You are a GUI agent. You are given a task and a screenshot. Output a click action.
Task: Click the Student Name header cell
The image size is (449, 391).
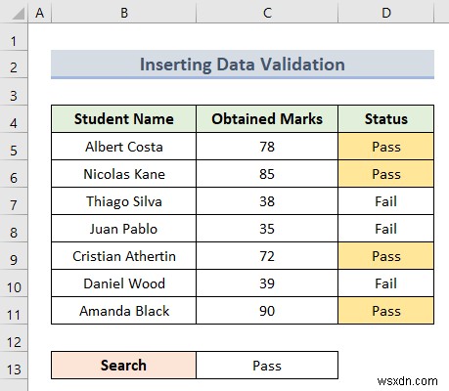tap(123, 119)
